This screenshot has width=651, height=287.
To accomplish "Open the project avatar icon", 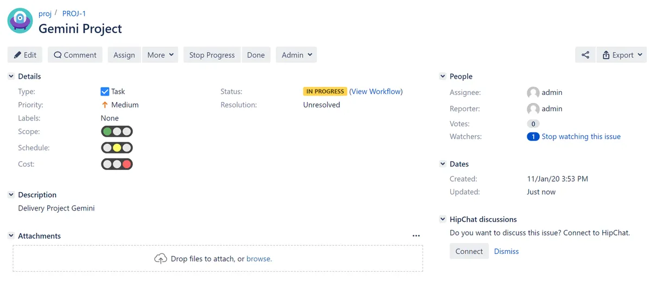I will click(x=20, y=21).
